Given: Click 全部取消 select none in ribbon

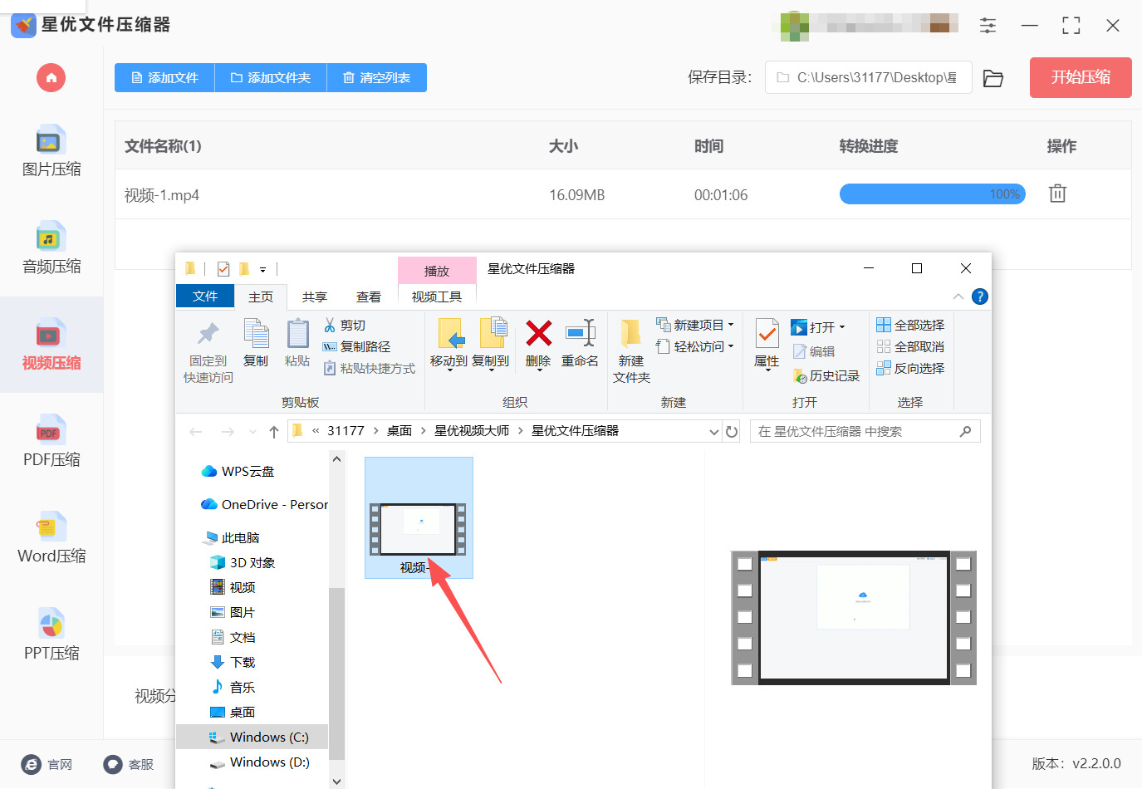Looking at the screenshot, I should pos(910,347).
